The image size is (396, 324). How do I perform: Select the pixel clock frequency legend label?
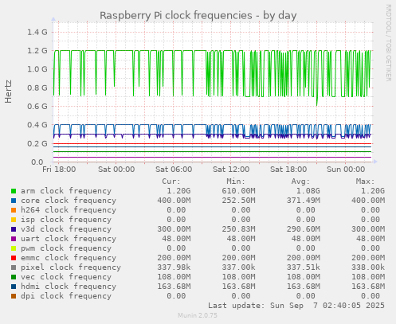(71, 267)
